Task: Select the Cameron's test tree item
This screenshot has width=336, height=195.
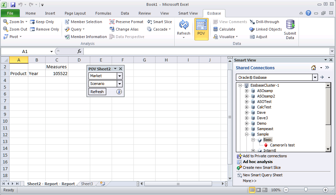Action: point(282,145)
